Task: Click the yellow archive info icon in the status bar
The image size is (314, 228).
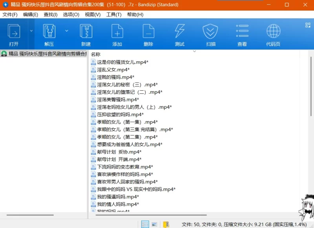Action: [x=166, y=224]
